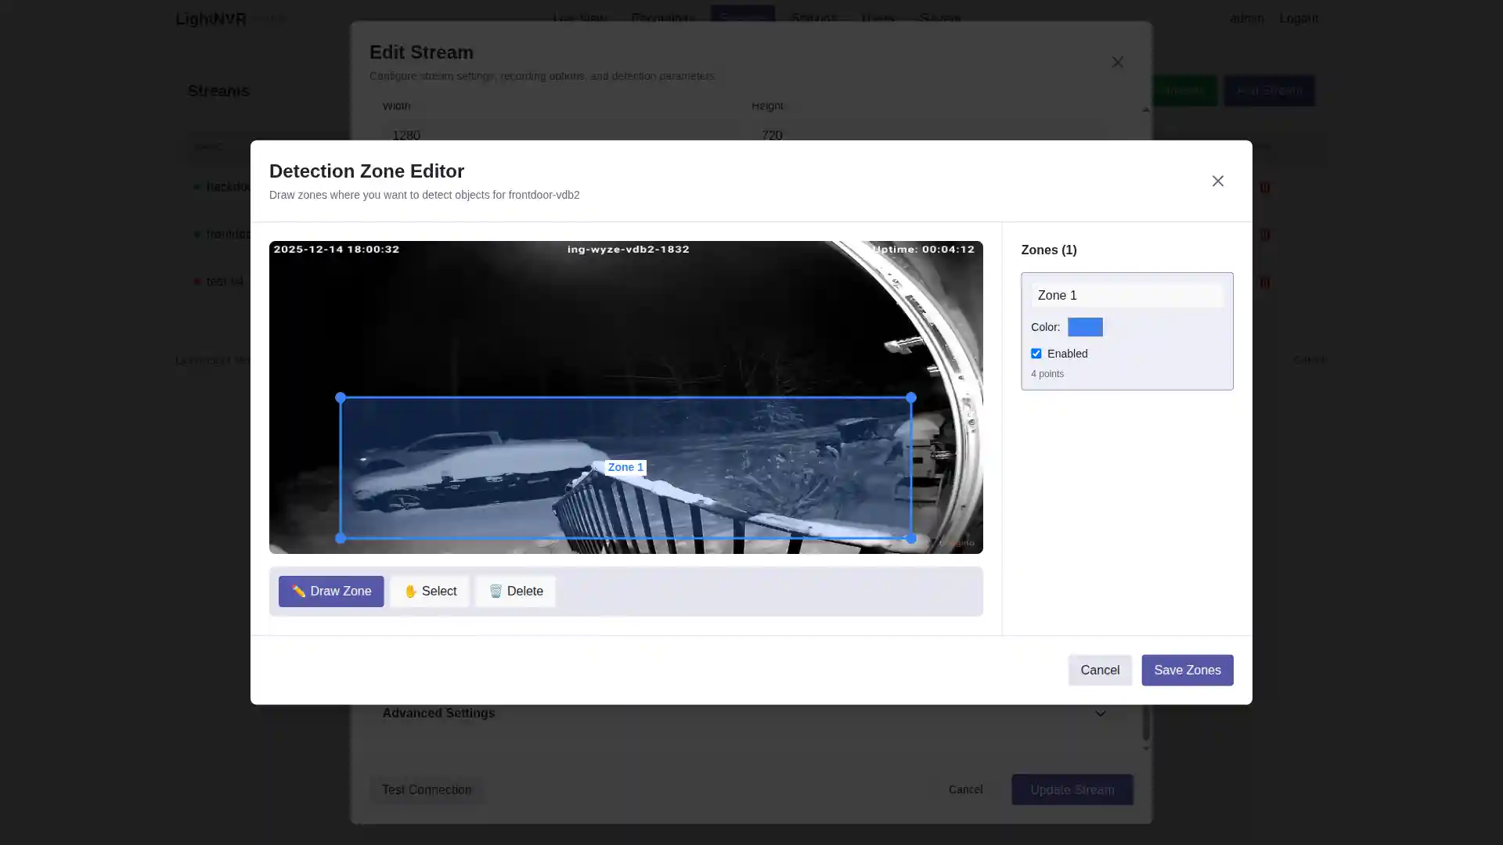The height and width of the screenshot is (845, 1503).
Task: Click delete icon next to test stream
Action: point(1265,282)
